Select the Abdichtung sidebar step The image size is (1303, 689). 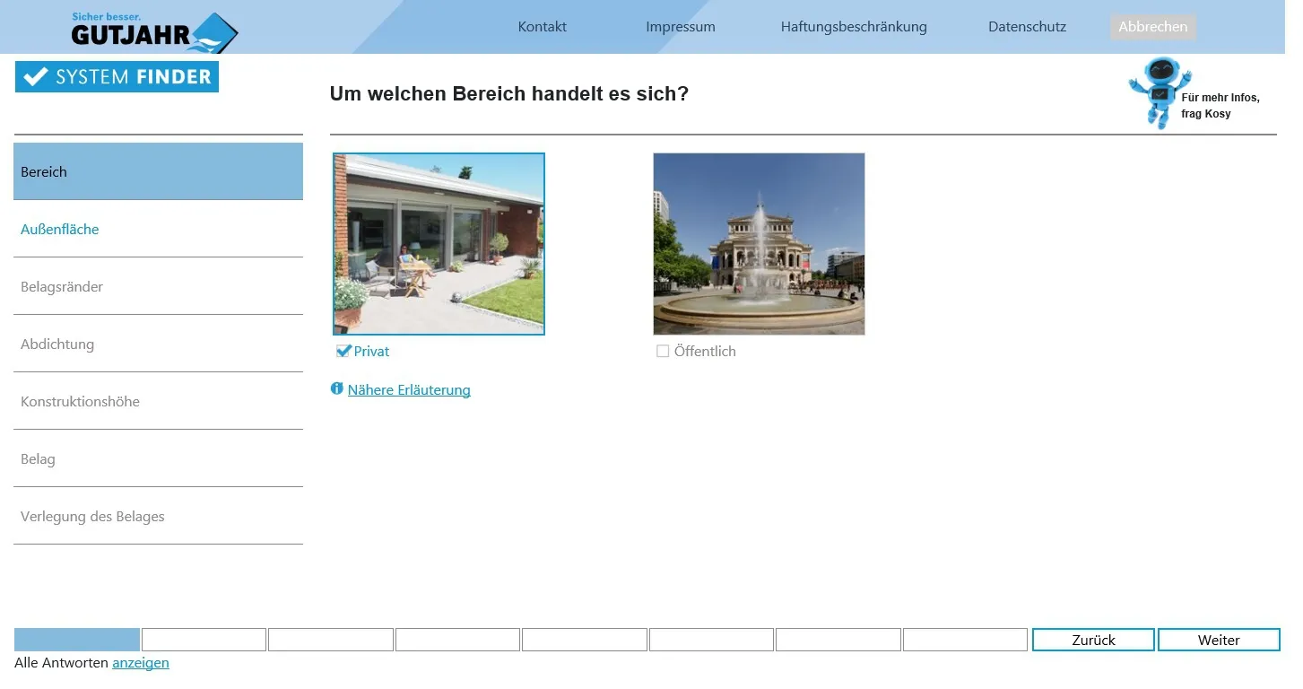158,344
